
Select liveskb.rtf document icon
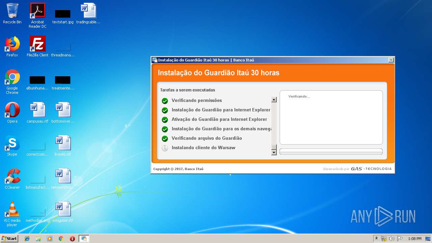click(63, 146)
